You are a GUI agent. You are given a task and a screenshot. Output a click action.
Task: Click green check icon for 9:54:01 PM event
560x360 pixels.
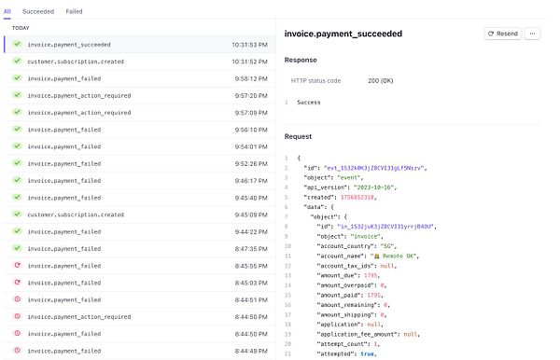point(17,145)
